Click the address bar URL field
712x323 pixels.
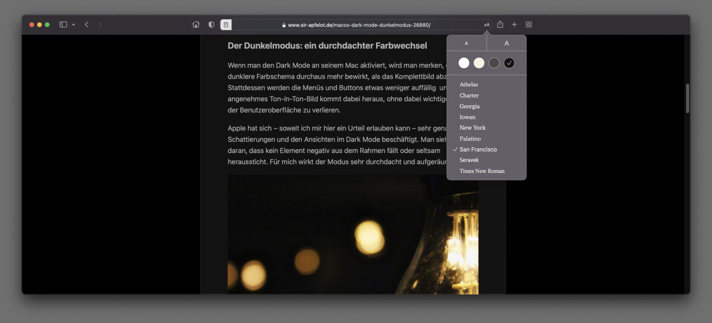356,25
